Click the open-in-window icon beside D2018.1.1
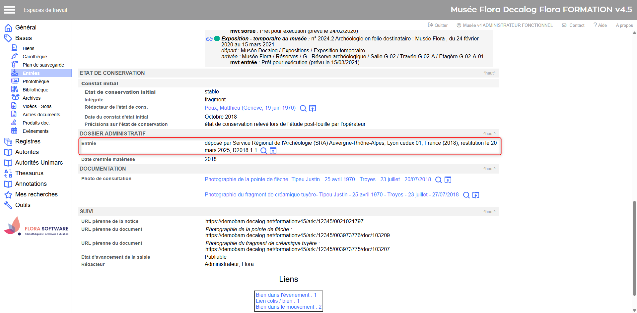637x313 pixels. pyautogui.click(x=273, y=151)
